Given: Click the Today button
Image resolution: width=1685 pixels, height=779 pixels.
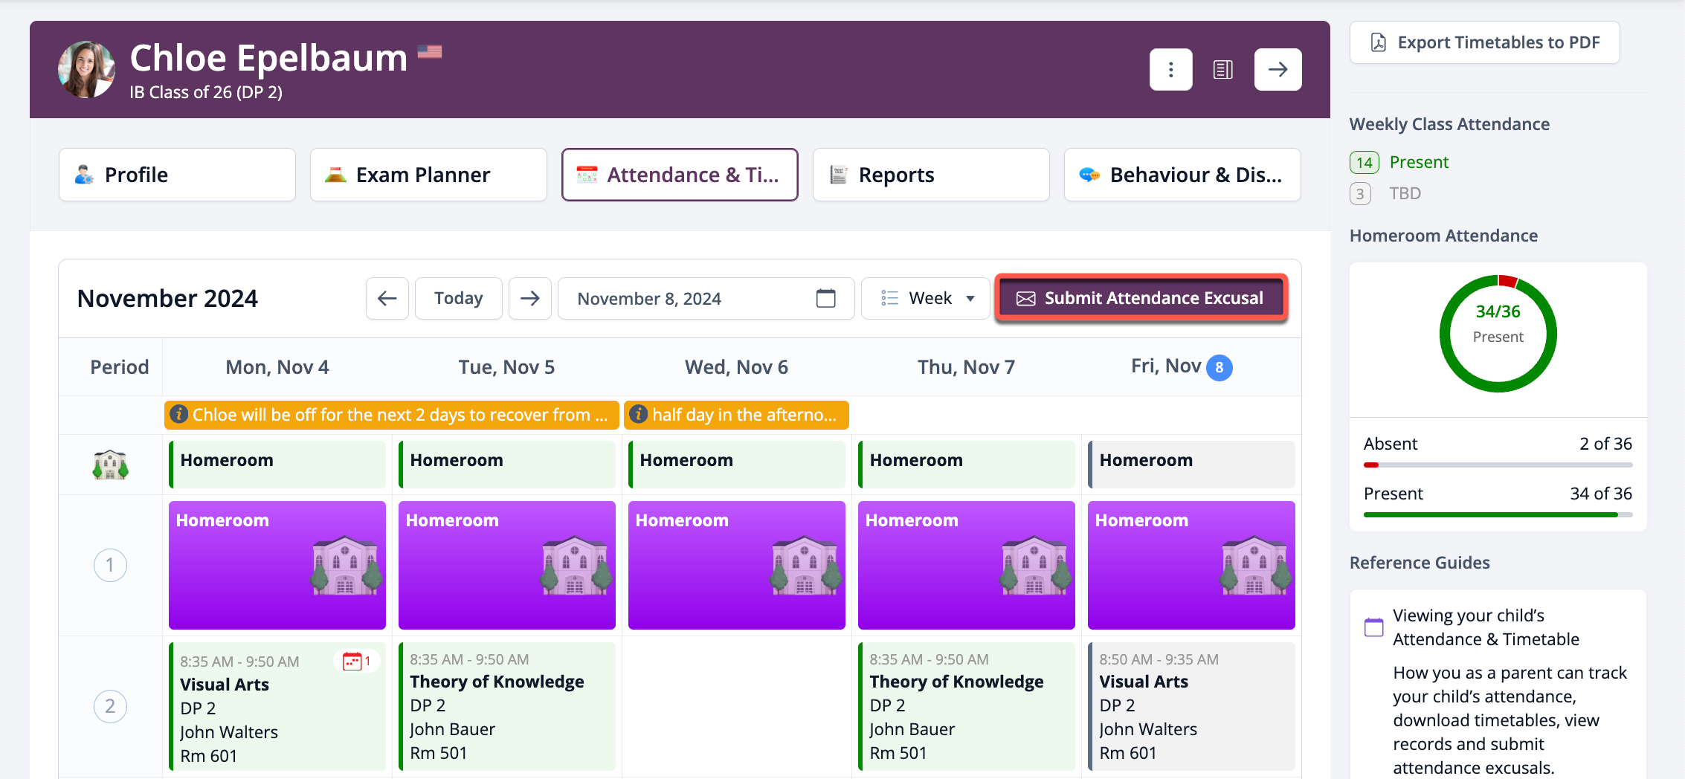Looking at the screenshot, I should 458,299.
